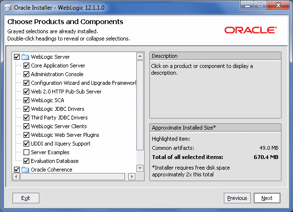Proceed with the Next button

click(x=267, y=198)
